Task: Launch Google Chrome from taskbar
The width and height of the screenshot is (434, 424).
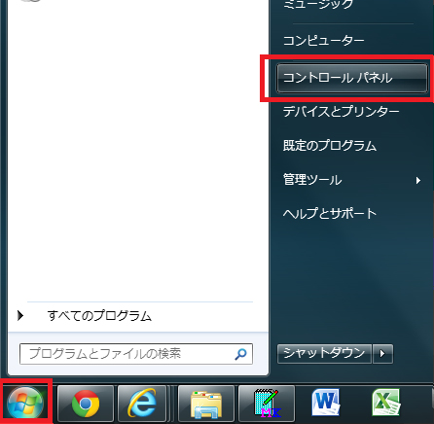Action: click(x=86, y=404)
